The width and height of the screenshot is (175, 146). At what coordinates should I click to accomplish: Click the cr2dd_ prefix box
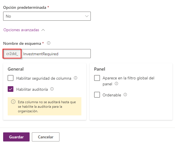(x=12, y=54)
